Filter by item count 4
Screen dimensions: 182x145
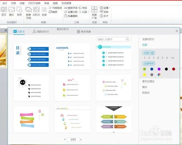pyautogui.click(x=158, y=58)
